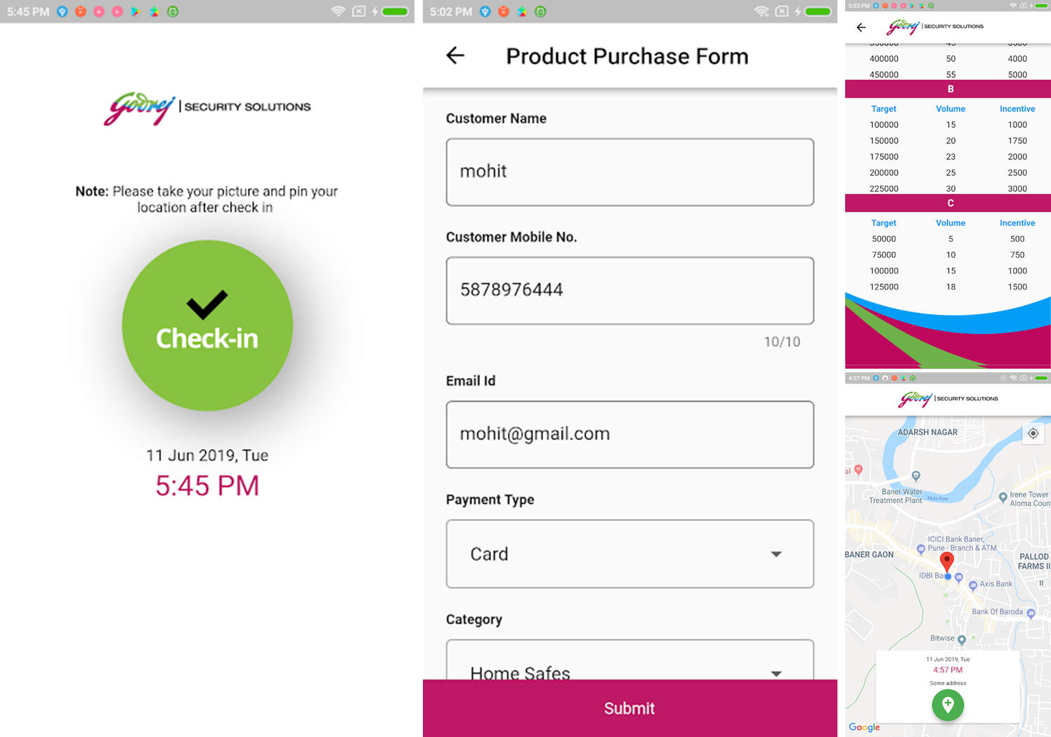Select the red map marker pin
This screenshot has height=737, width=1051.
pos(947,561)
